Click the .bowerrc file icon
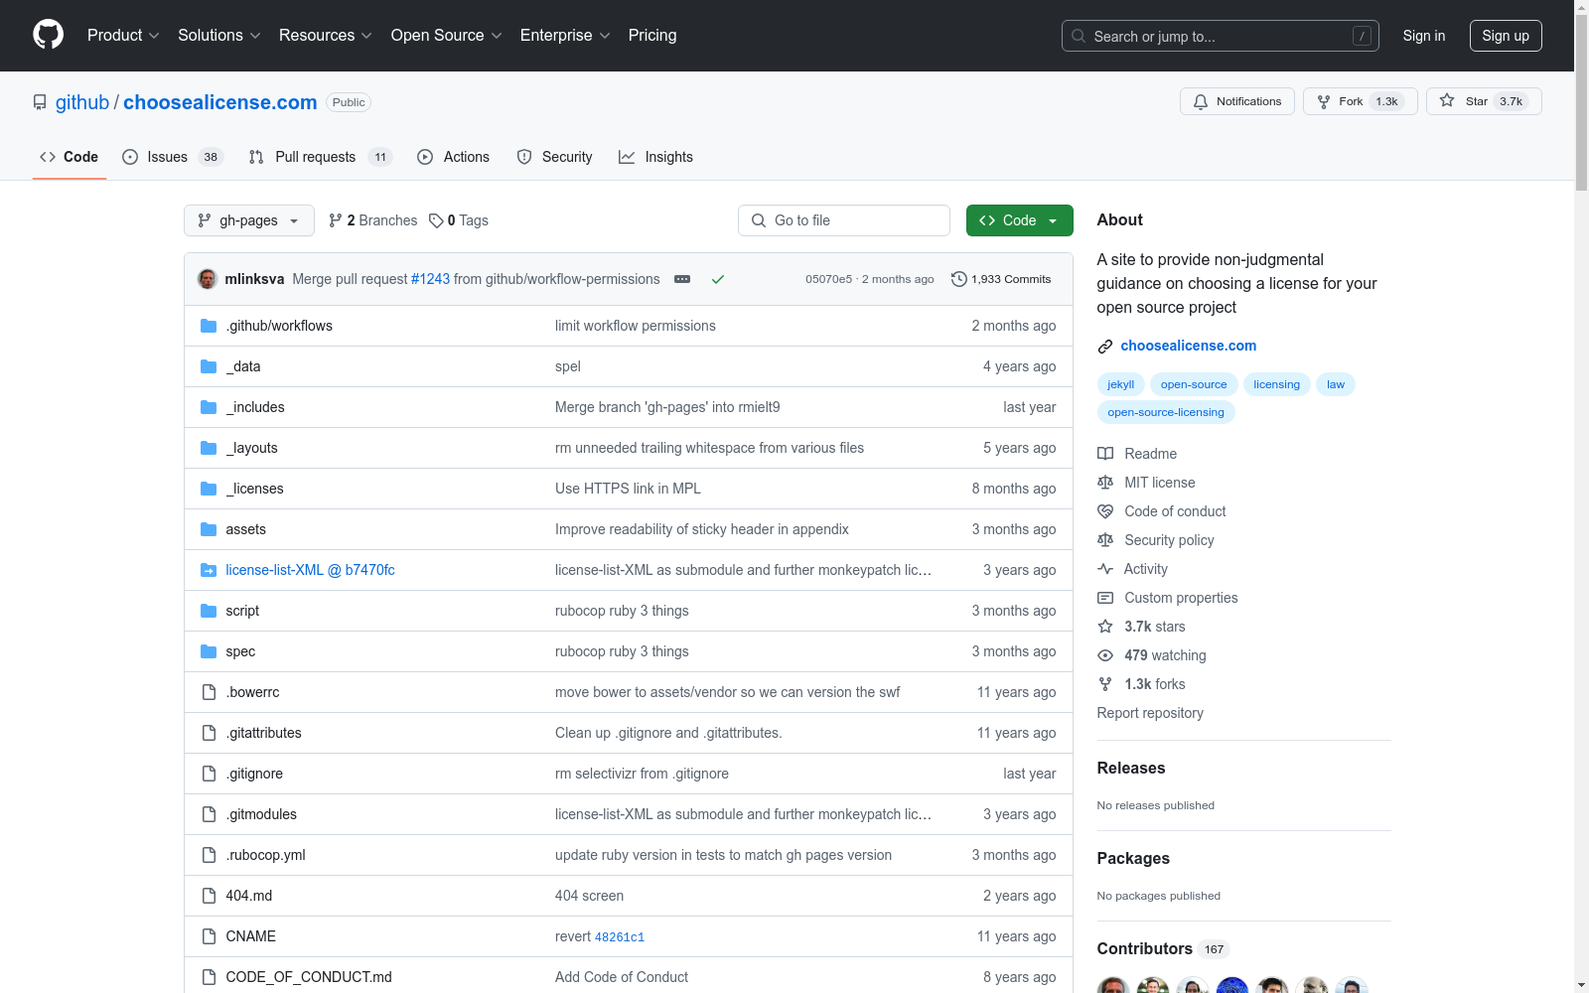This screenshot has height=993, width=1589. 209,692
